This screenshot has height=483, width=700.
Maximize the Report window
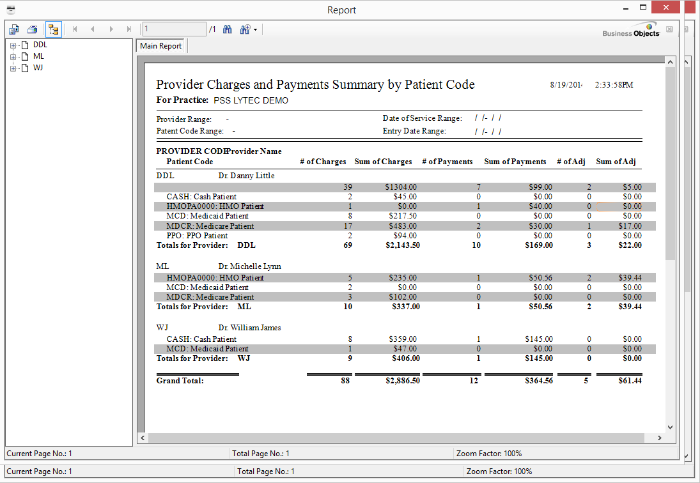[x=643, y=8]
